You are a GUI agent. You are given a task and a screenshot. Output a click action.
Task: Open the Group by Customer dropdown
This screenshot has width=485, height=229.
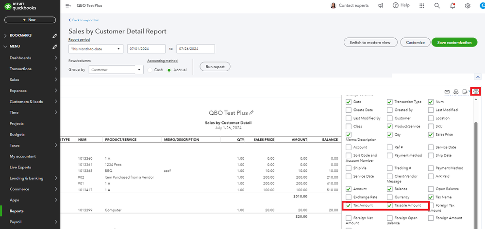(x=116, y=70)
